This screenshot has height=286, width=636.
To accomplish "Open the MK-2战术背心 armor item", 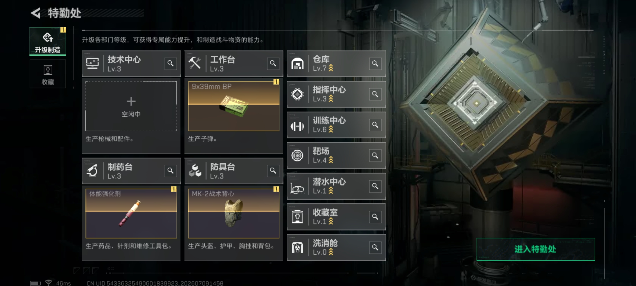I will coord(234,213).
